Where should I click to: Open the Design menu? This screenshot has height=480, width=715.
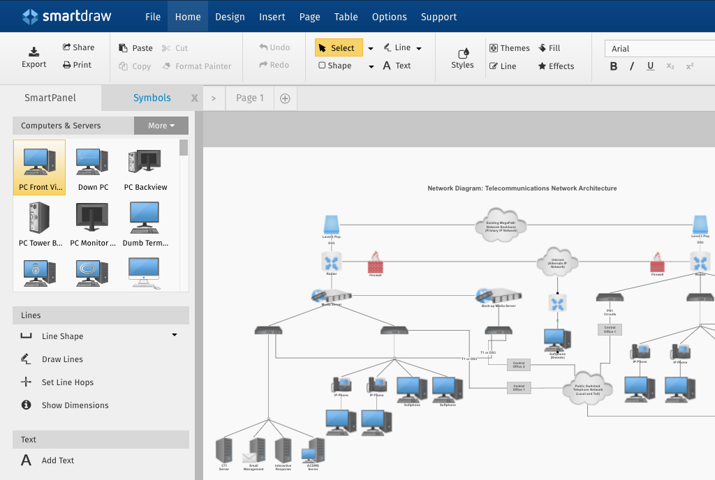point(230,17)
